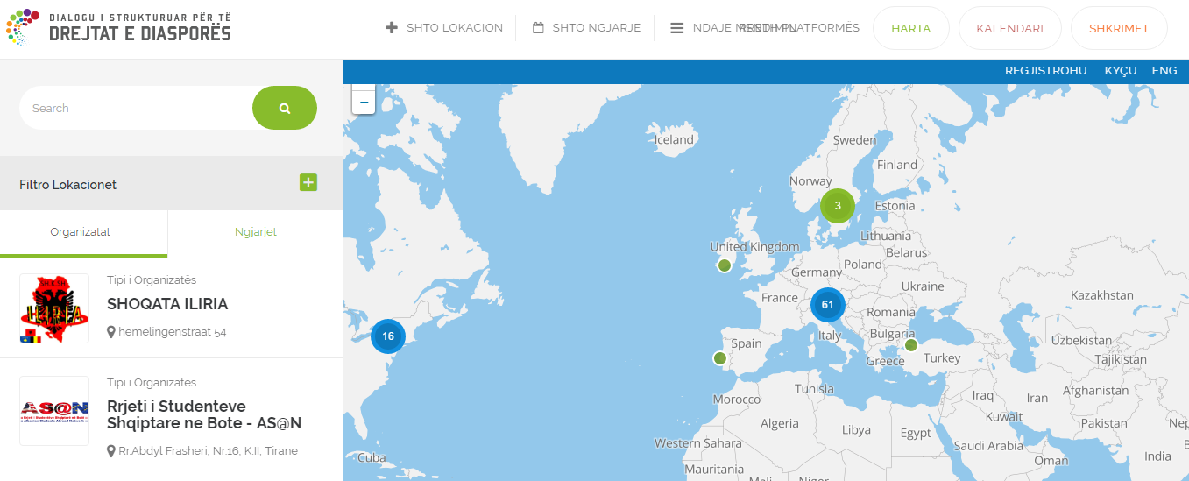Expand Filtro Lokacionet with plus icon
This screenshot has width=1189, height=481.
pyautogui.click(x=308, y=182)
